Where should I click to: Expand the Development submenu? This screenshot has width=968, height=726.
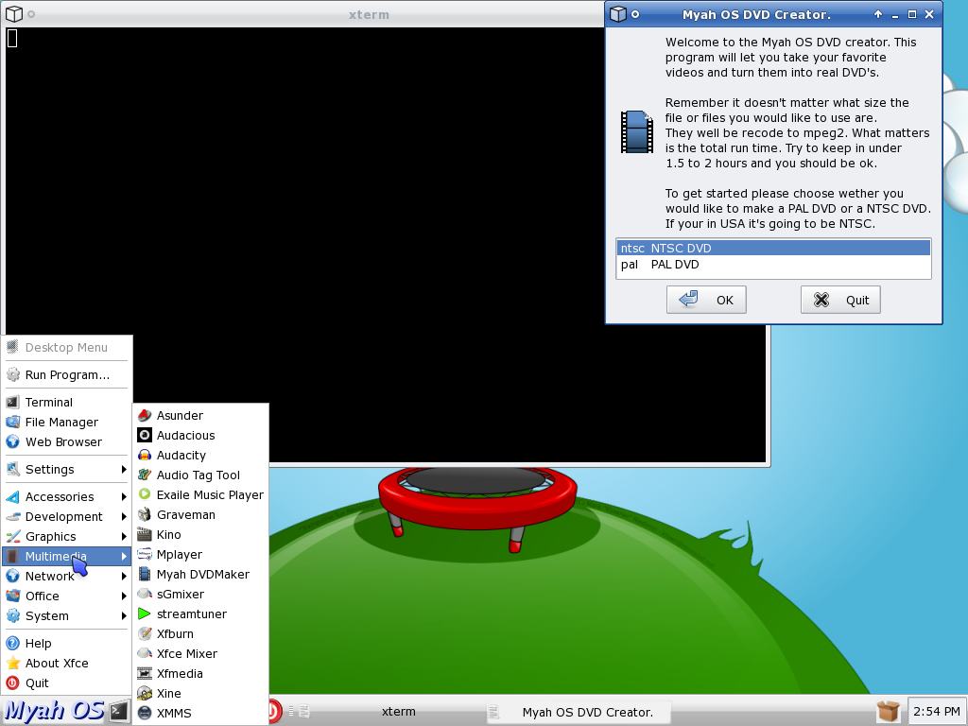pos(67,516)
